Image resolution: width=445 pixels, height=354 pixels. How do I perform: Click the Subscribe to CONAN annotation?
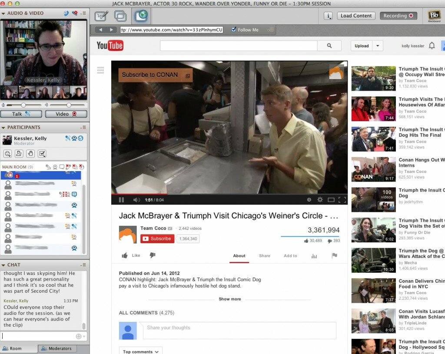pos(155,75)
